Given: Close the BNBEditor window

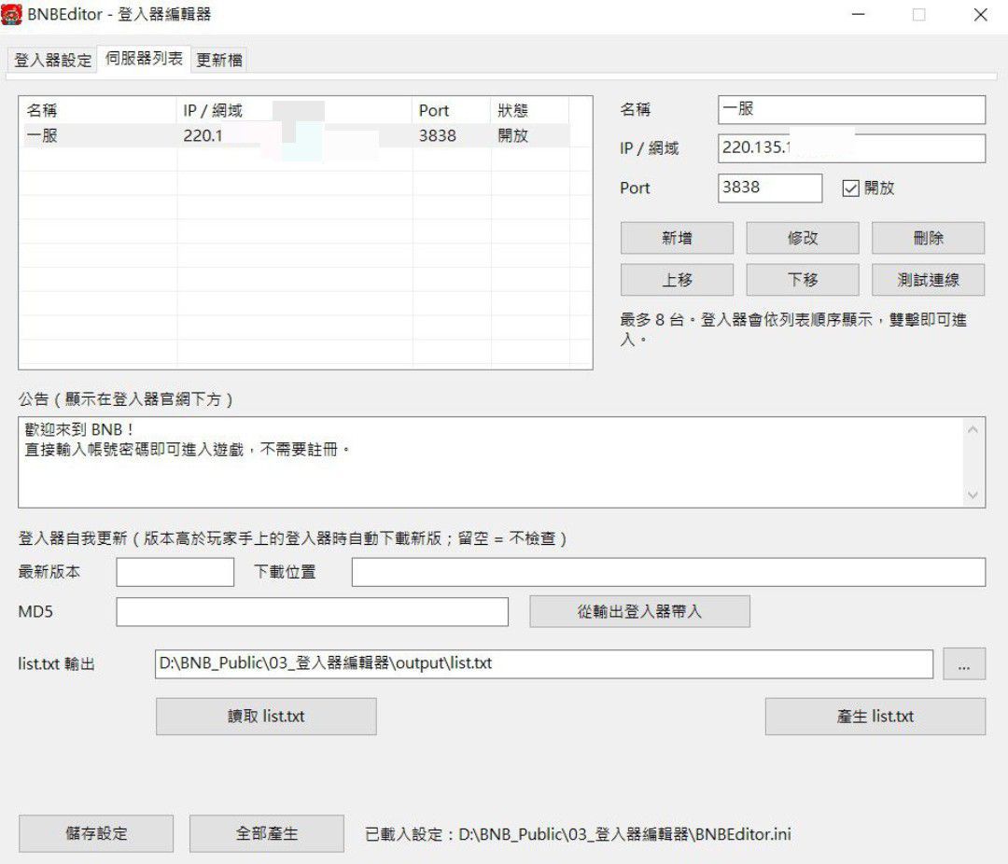Looking at the screenshot, I should pos(980,14).
